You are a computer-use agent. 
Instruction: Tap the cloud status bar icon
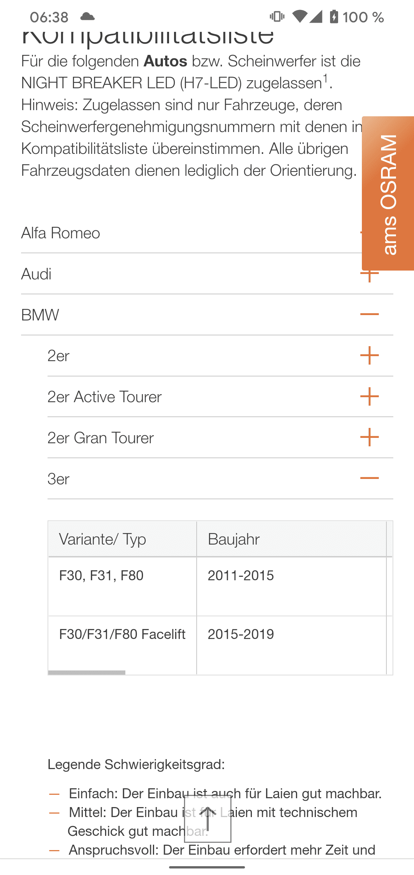(87, 17)
